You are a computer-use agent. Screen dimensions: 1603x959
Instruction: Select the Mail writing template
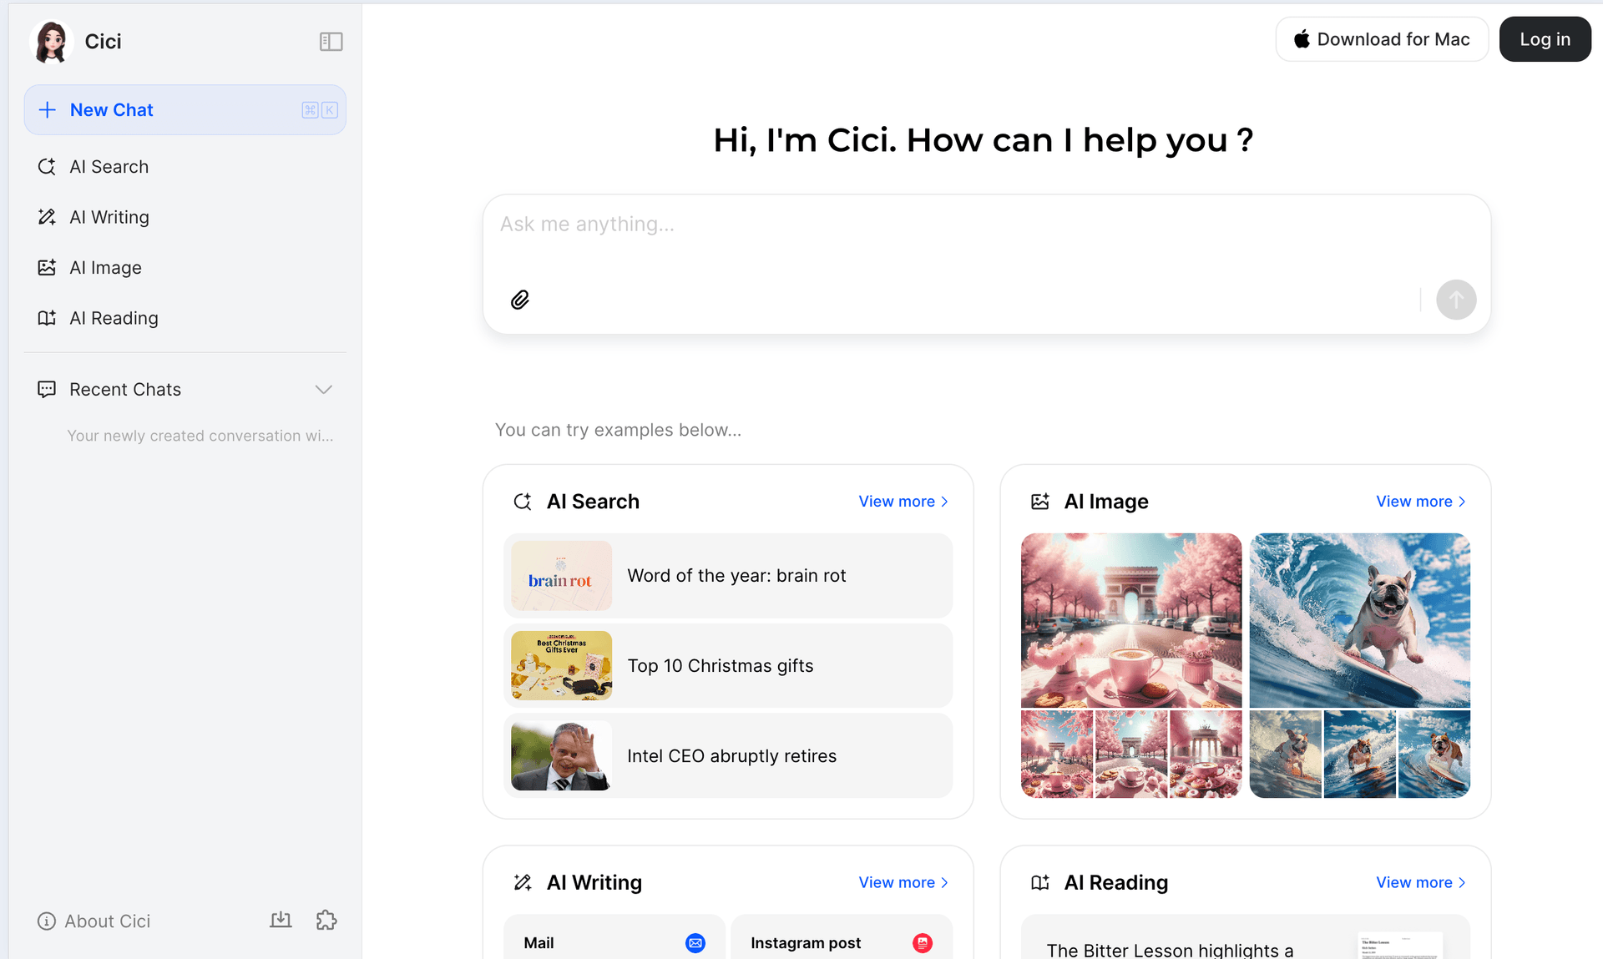(614, 938)
